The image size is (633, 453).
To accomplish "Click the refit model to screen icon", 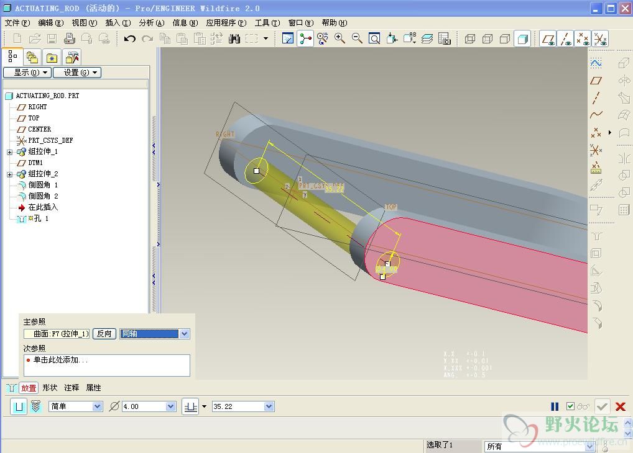I will (374, 38).
